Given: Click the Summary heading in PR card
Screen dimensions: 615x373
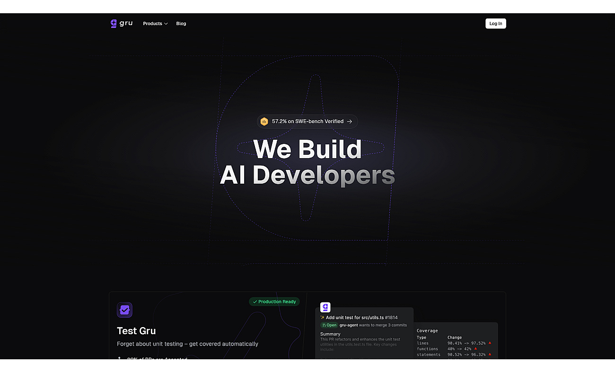Looking at the screenshot, I should 330,334.
